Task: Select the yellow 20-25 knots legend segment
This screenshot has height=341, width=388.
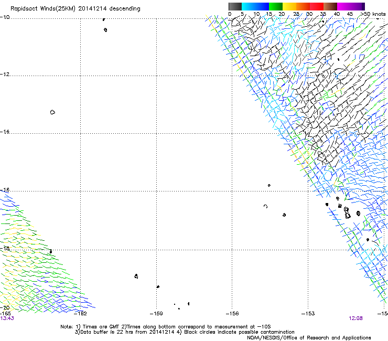Action: (289, 6)
